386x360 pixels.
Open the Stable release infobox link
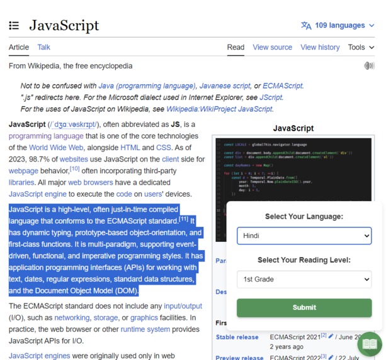(x=237, y=337)
